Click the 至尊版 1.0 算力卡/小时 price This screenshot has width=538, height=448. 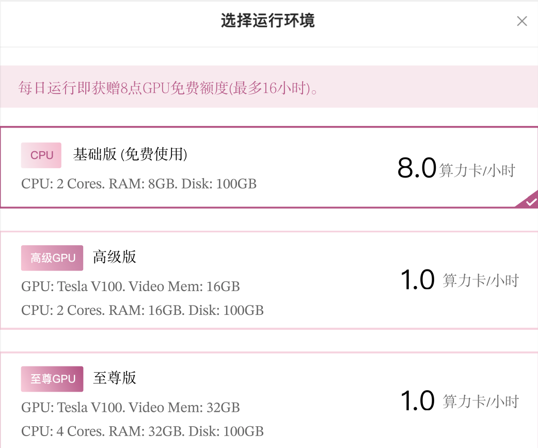pos(460,401)
